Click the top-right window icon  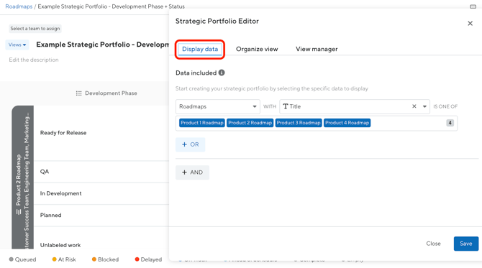pyautogui.click(x=473, y=6)
